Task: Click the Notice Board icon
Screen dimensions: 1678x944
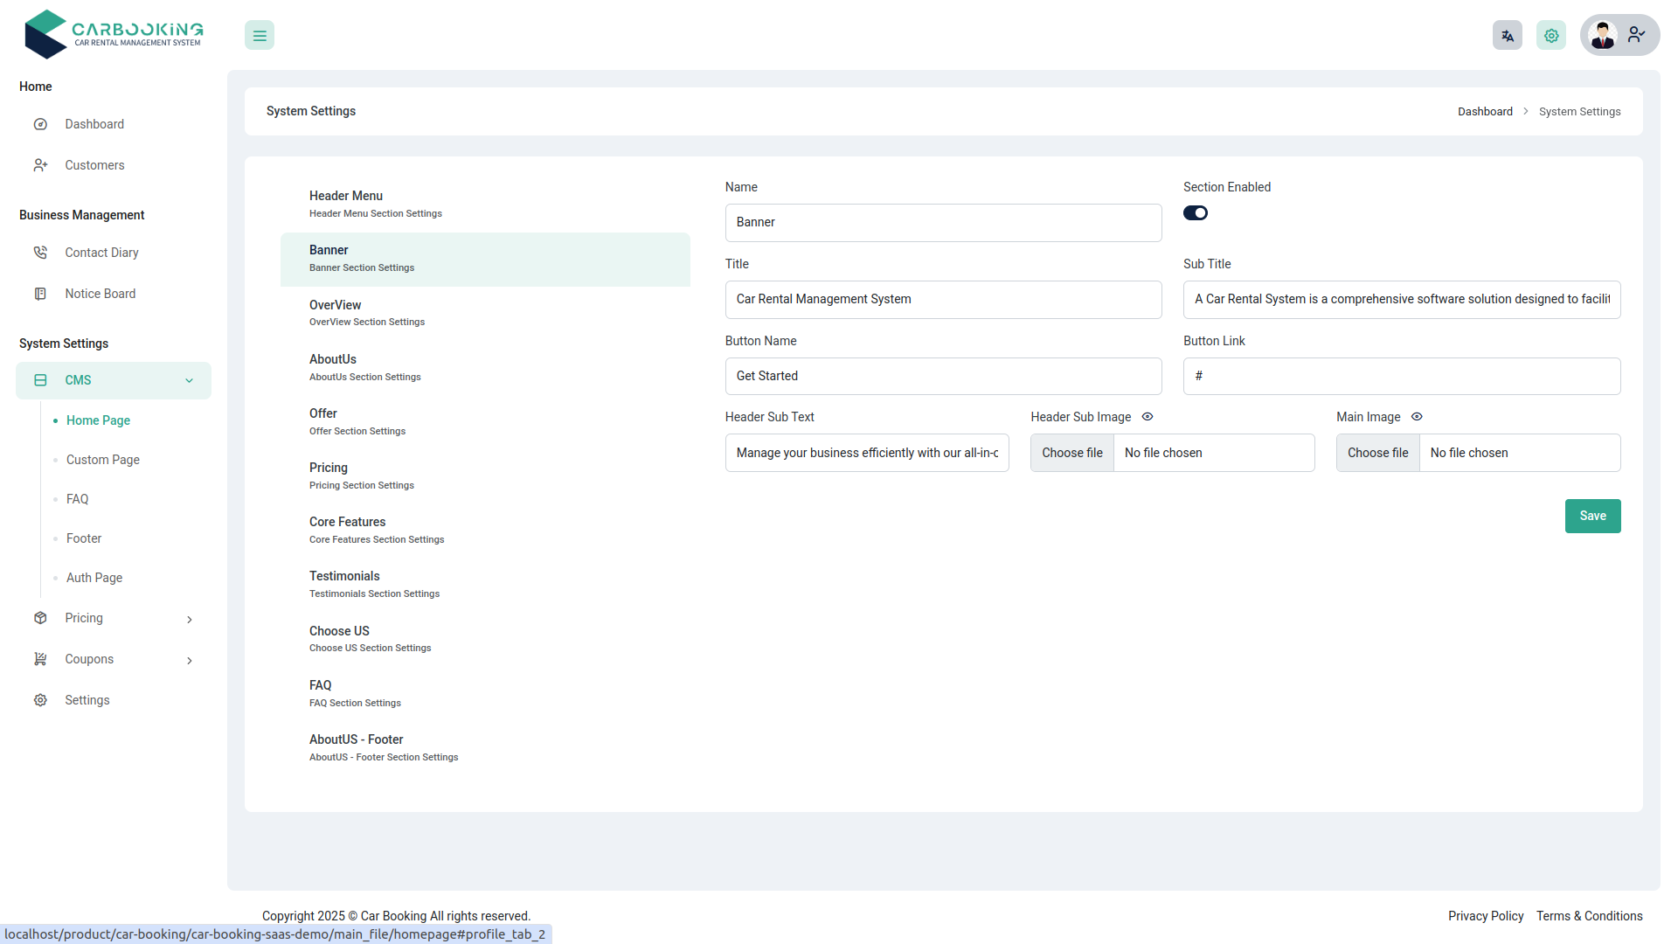Action: pyautogui.click(x=41, y=294)
